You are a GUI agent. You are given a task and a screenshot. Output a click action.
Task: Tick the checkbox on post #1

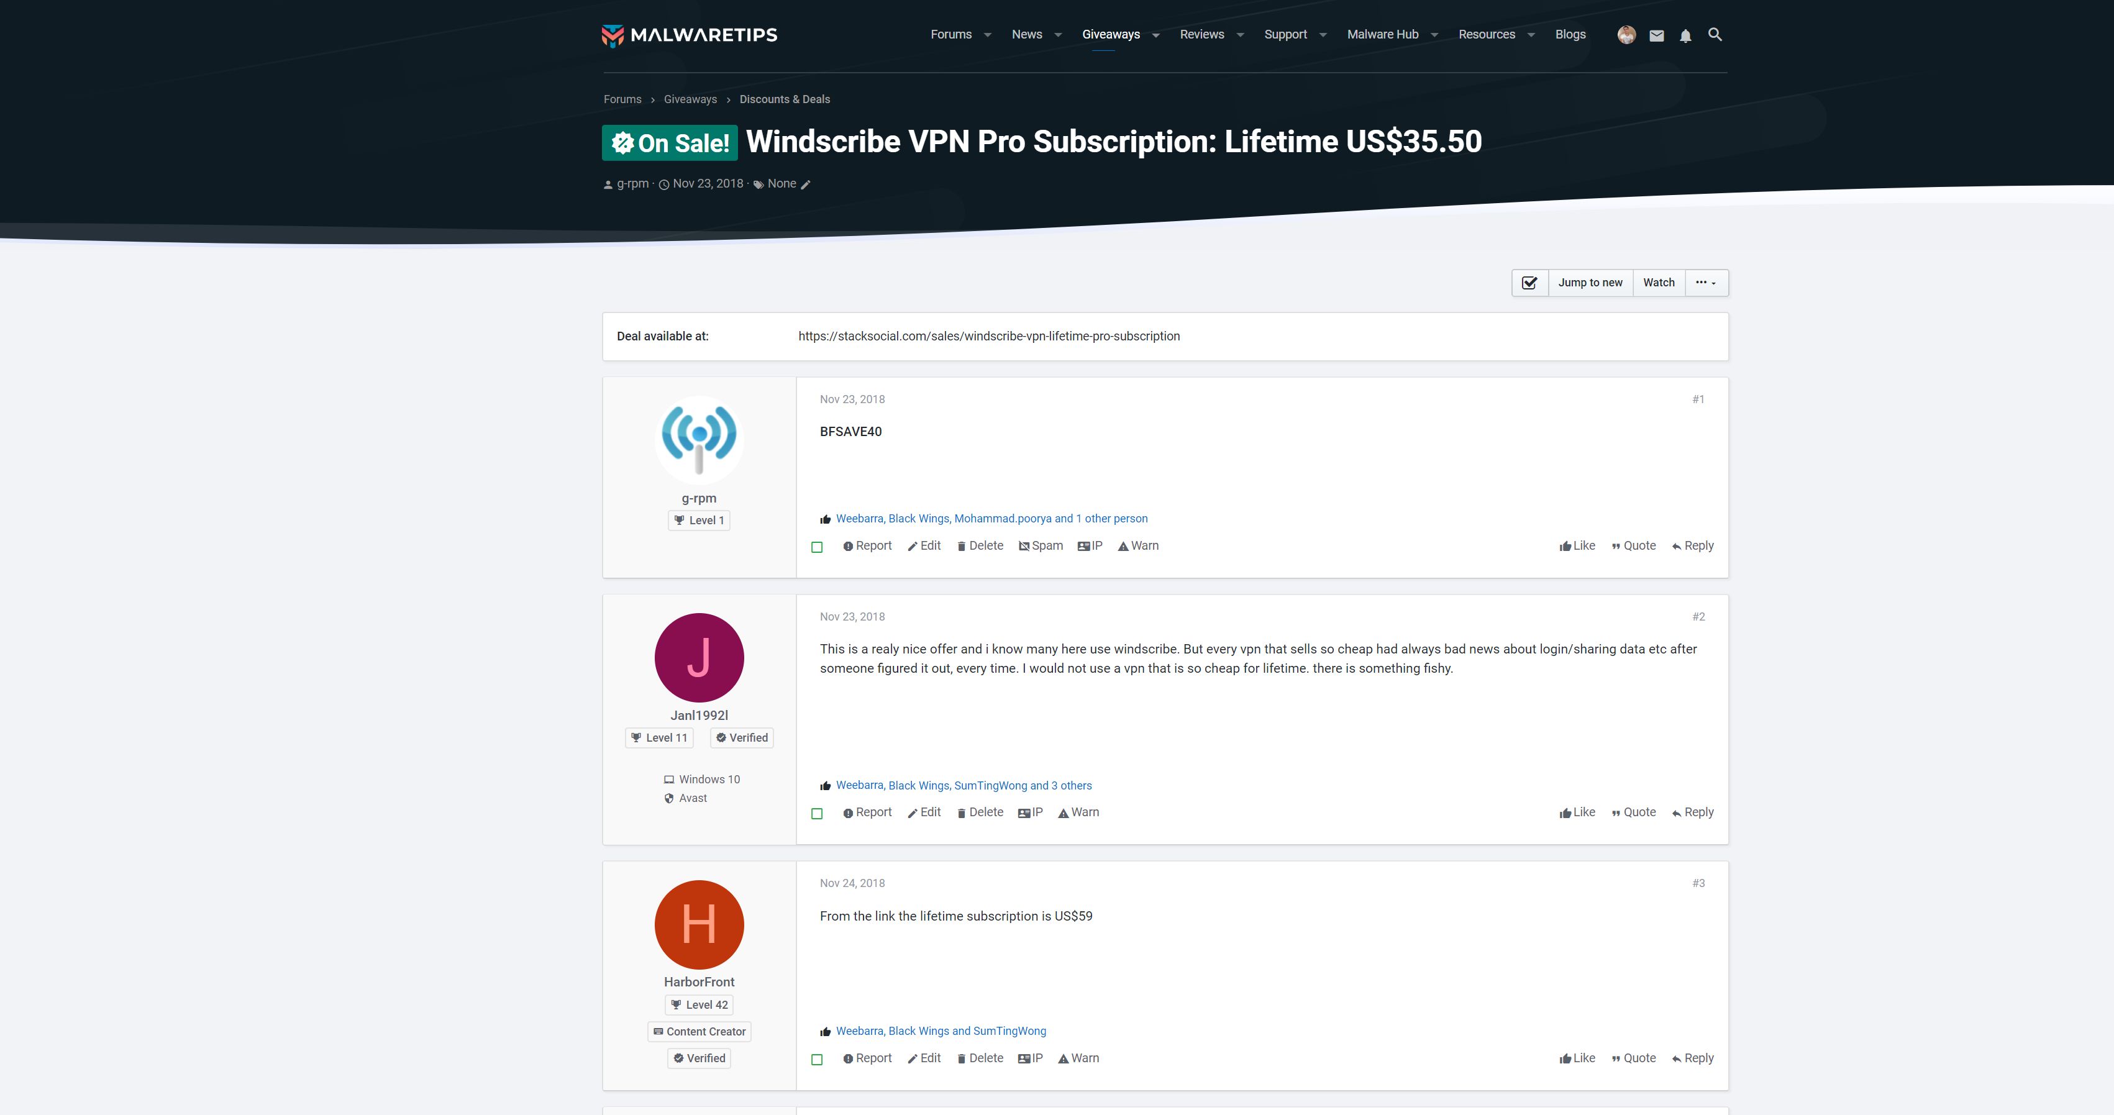click(816, 547)
